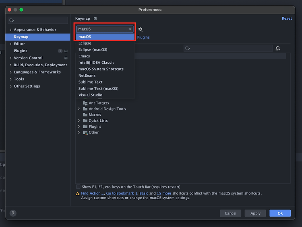This screenshot has width=302, height=227.
Task: Select Sublime Text keymap option
Action: pos(105,82)
